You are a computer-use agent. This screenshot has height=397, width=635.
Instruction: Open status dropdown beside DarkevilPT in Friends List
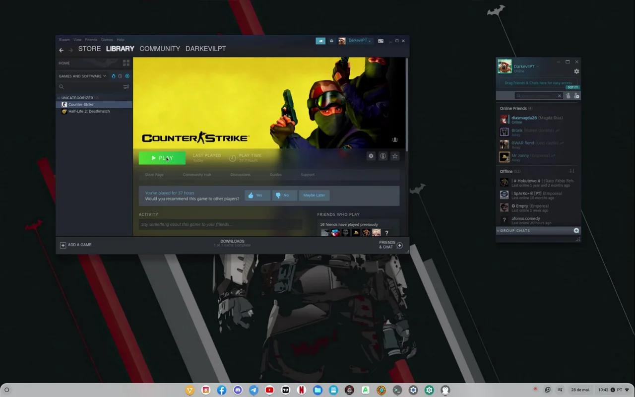pos(537,66)
